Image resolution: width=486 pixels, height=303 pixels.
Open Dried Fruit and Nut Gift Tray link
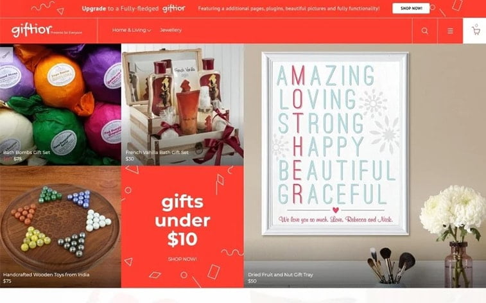[x=281, y=275]
